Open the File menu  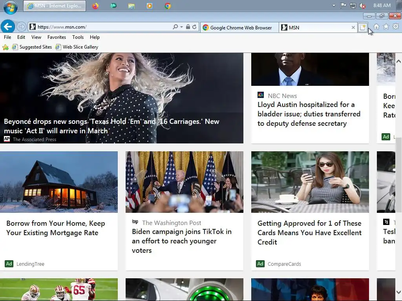tap(7, 37)
